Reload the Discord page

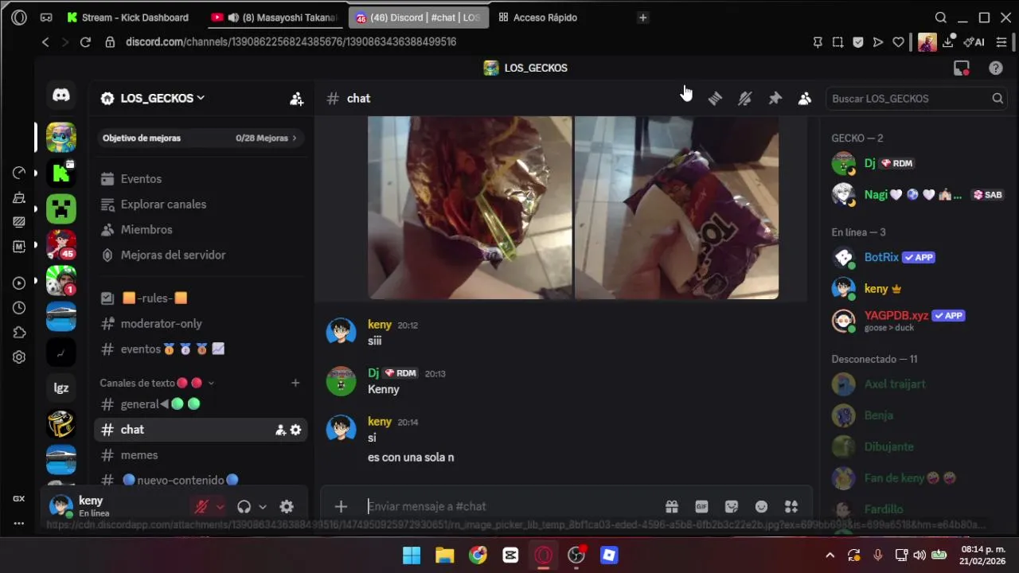85,42
